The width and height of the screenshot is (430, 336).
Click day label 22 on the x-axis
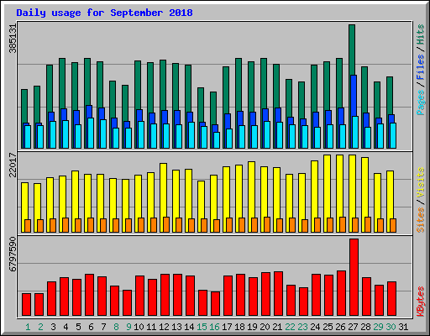pyautogui.click(x=290, y=327)
